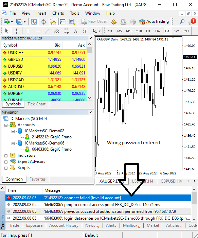Screen dimensions: 198x238
Task: Open the Tools menu
Action: (x=74, y=13)
